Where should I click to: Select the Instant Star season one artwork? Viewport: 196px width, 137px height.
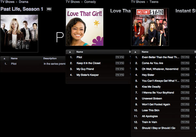(150, 27)
